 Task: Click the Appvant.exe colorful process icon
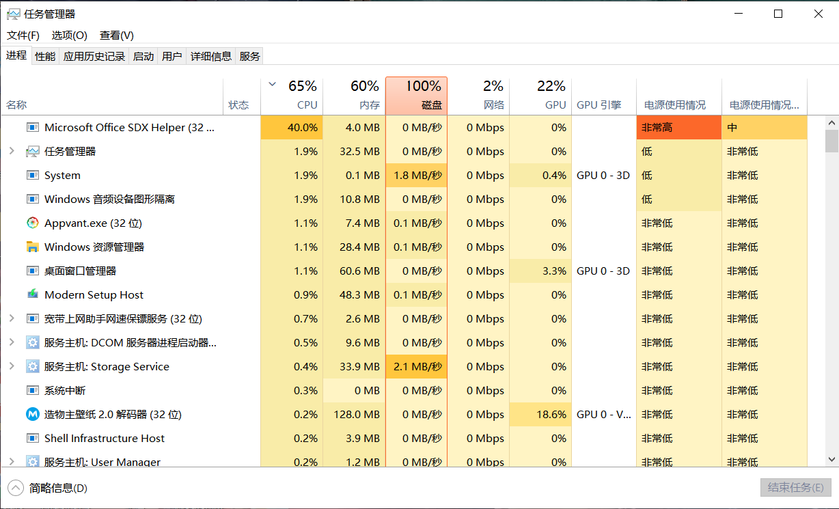click(x=33, y=223)
